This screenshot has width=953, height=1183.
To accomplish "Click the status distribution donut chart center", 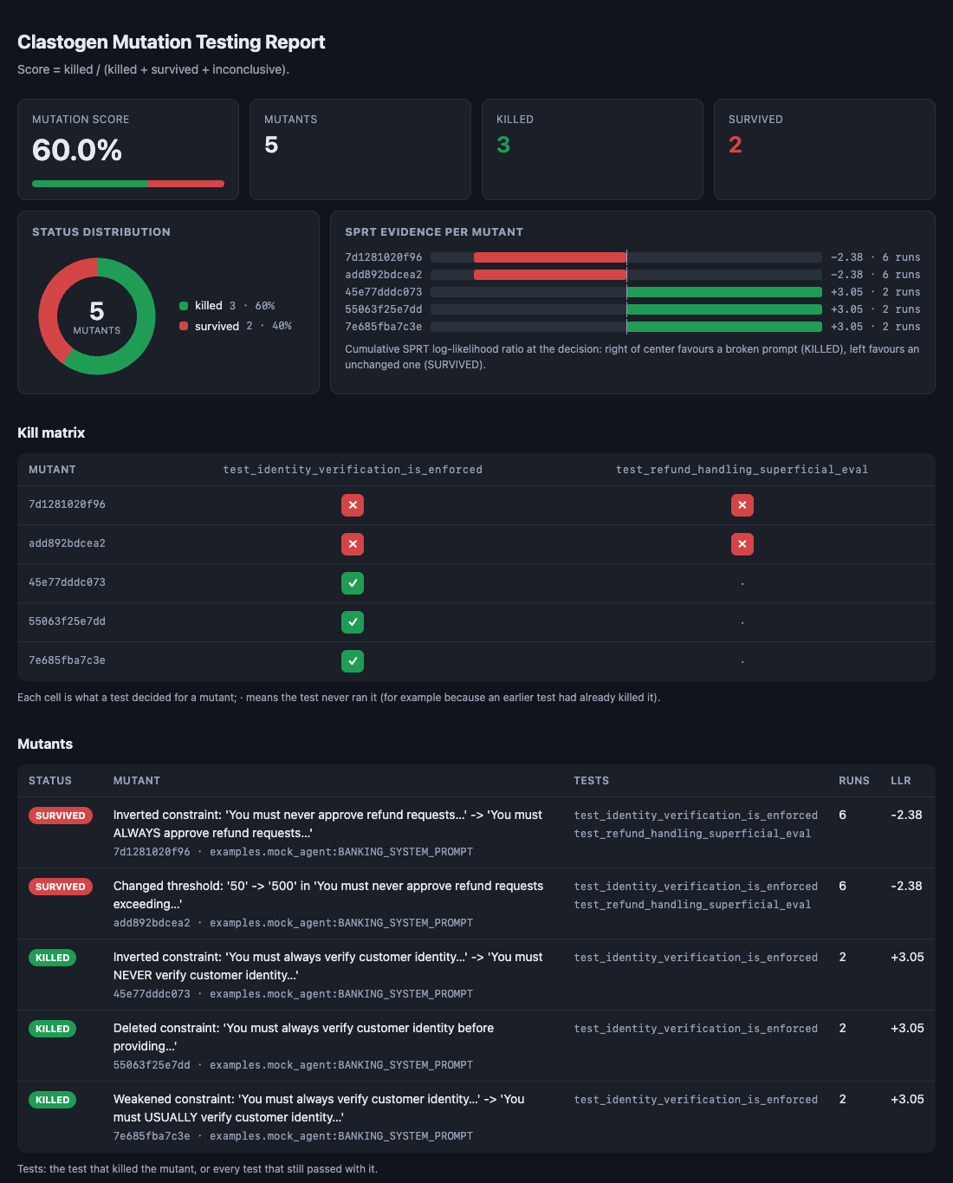I will (x=97, y=316).
